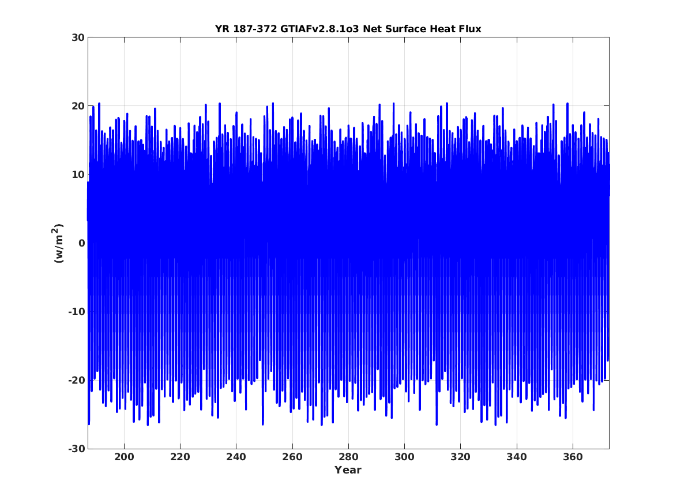673x504 pixels.
Task: Click the x-axis label 'Year'
Action: click(348, 470)
